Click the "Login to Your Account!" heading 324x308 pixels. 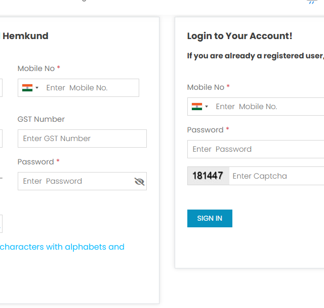(239, 36)
